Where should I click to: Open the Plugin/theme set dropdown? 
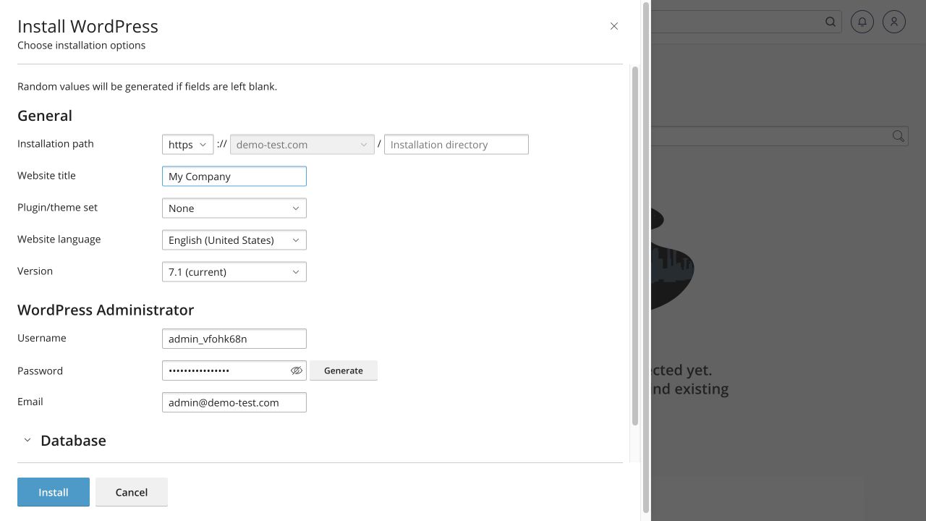point(234,208)
